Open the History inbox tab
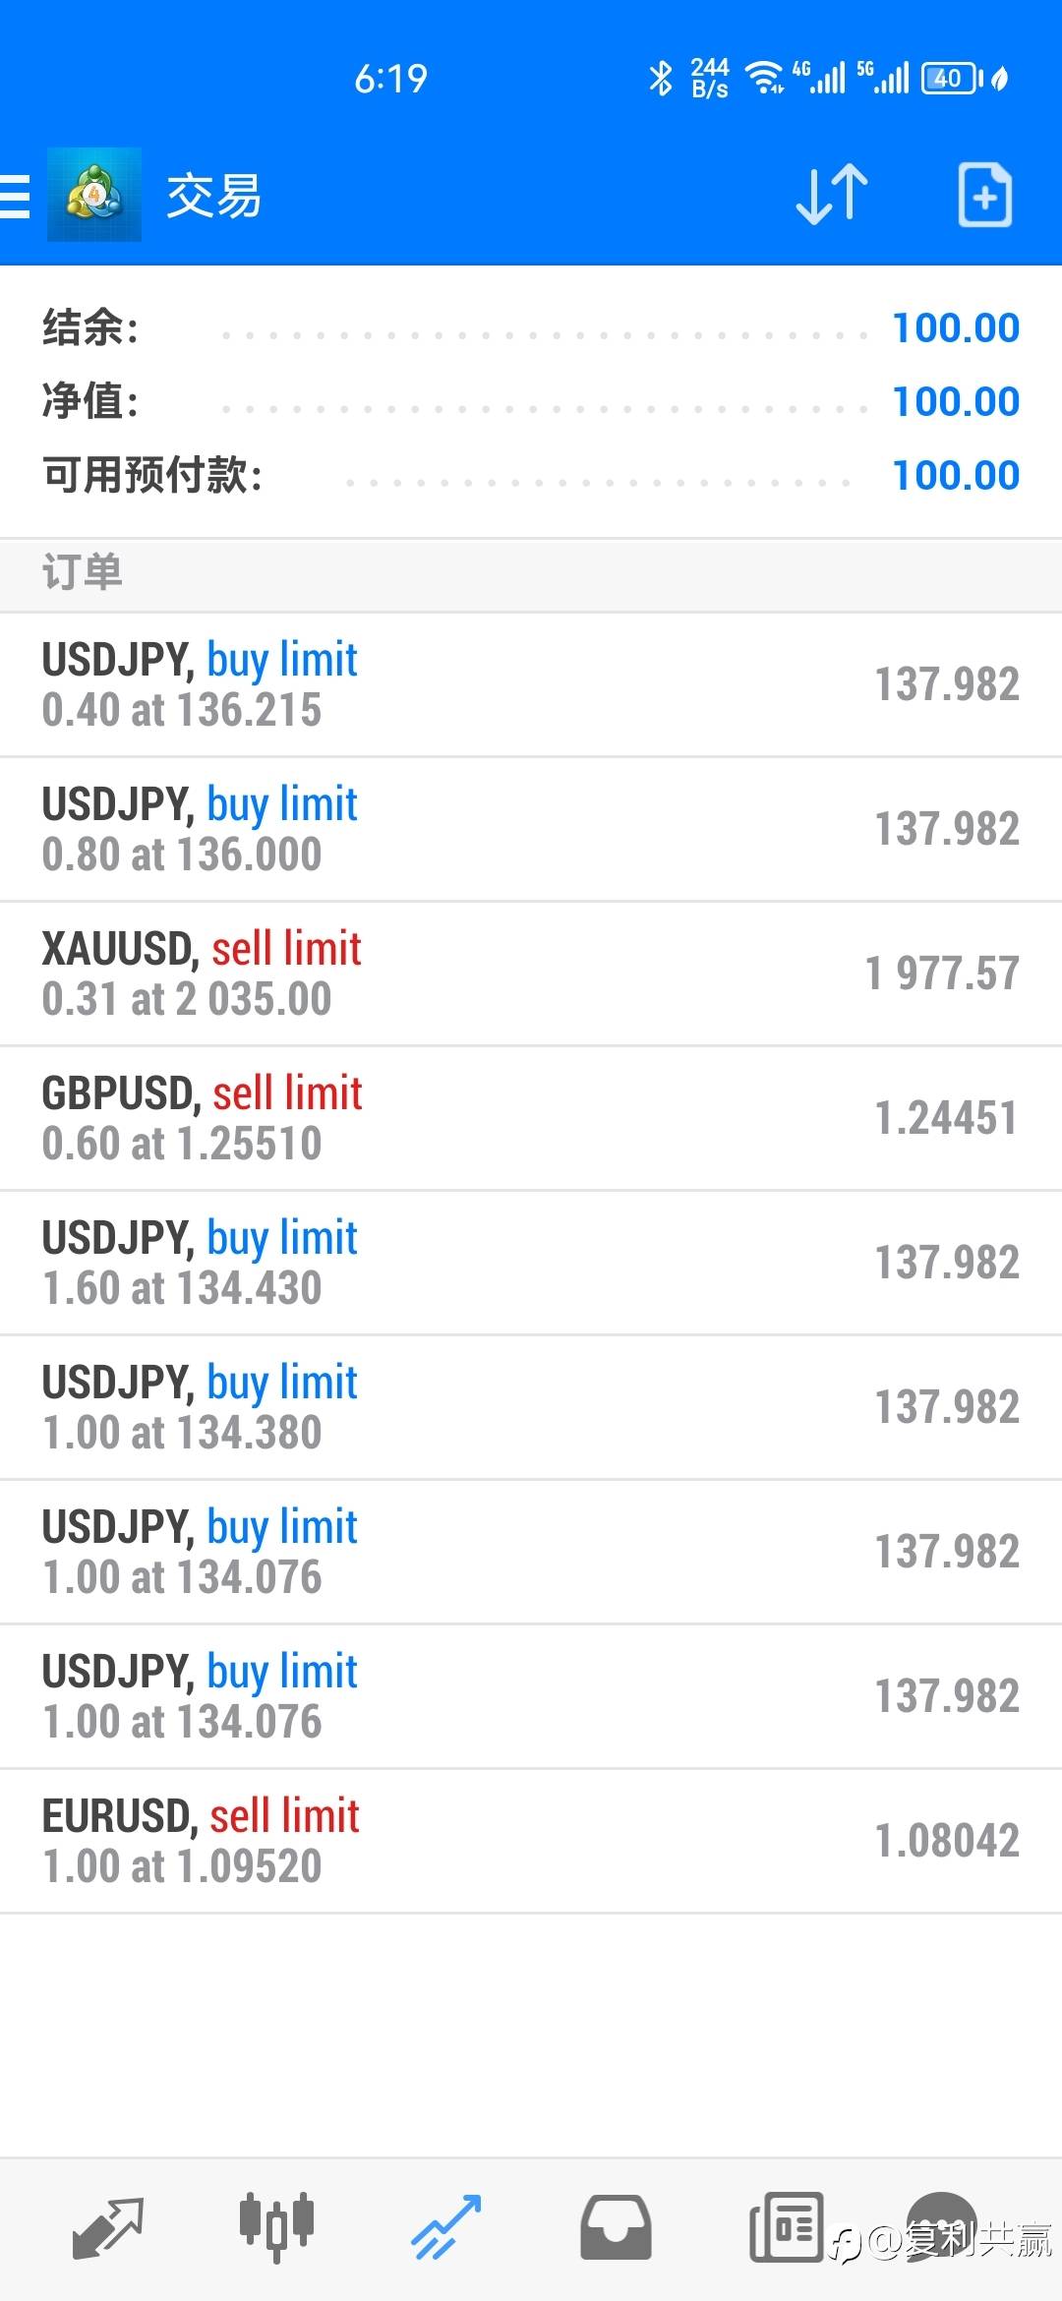The height and width of the screenshot is (2301, 1062). (616, 2227)
